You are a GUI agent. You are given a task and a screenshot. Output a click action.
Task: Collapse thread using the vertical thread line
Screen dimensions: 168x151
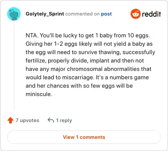[x=14, y=65]
